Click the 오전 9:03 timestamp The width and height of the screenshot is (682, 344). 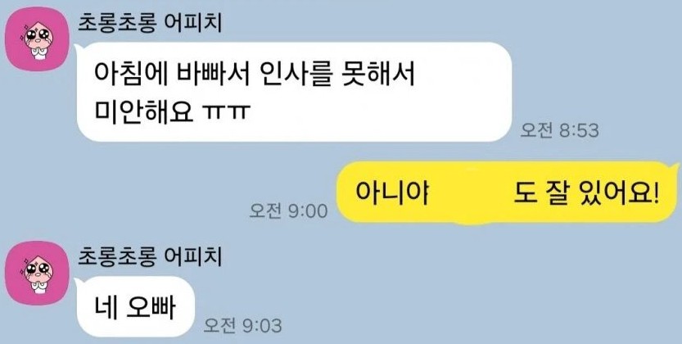pyautogui.click(x=242, y=325)
